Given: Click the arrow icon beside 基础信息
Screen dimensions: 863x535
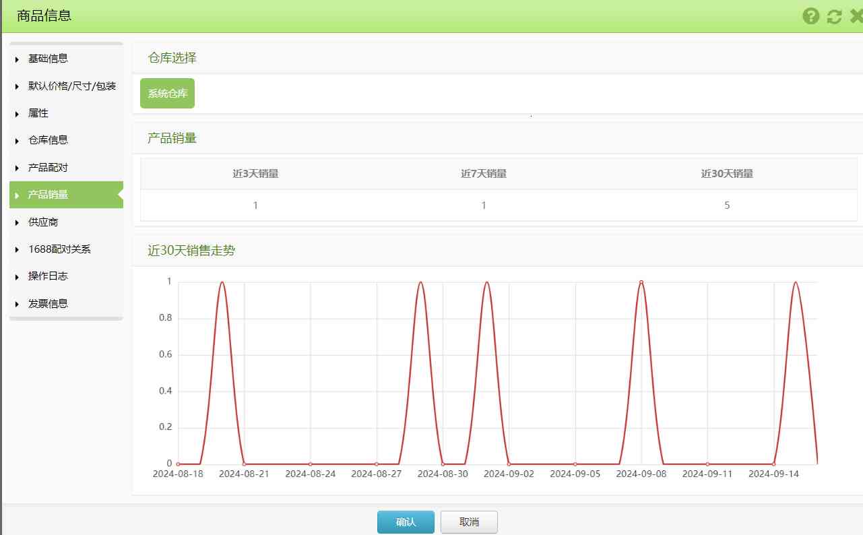Looking at the screenshot, I should tap(17, 59).
